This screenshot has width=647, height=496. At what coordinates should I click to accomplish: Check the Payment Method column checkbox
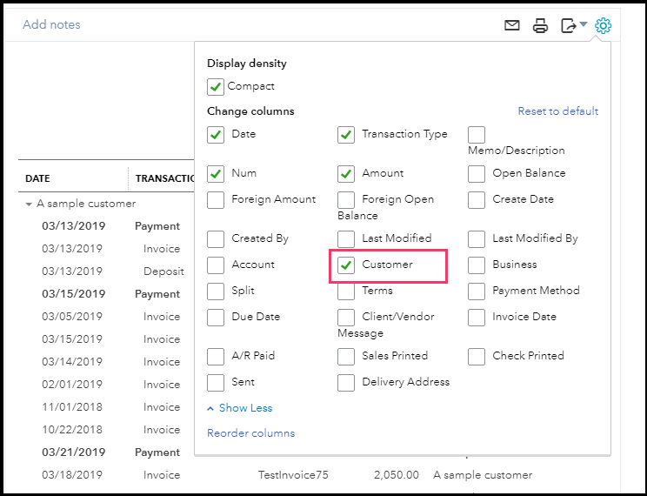tap(477, 291)
